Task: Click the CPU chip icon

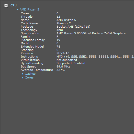Action: point(6,6)
